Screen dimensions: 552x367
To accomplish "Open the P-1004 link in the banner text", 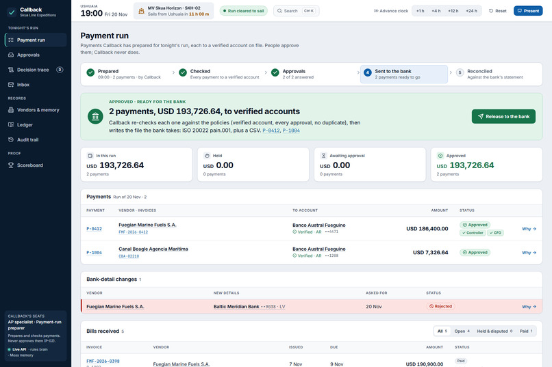I will [x=291, y=131].
